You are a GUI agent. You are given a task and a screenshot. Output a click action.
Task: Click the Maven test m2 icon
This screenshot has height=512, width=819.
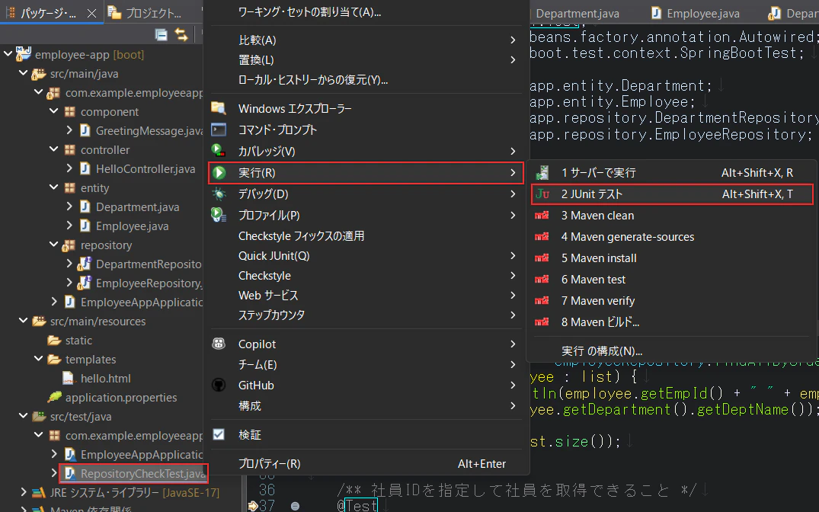click(x=542, y=280)
